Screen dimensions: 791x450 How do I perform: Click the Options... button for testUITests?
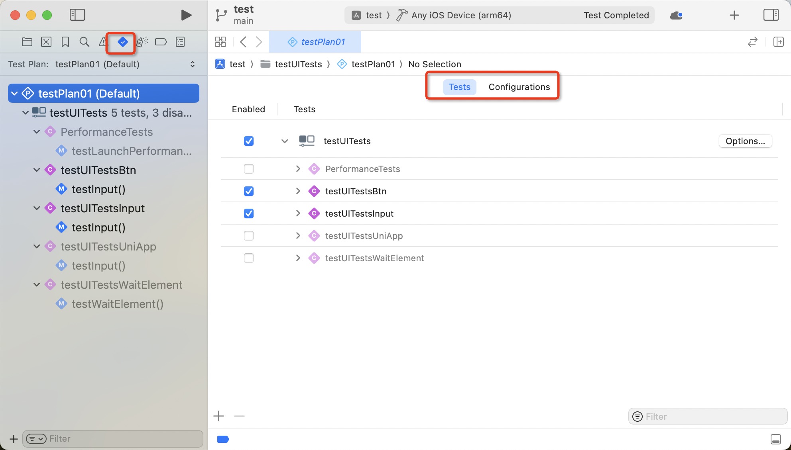coord(745,141)
